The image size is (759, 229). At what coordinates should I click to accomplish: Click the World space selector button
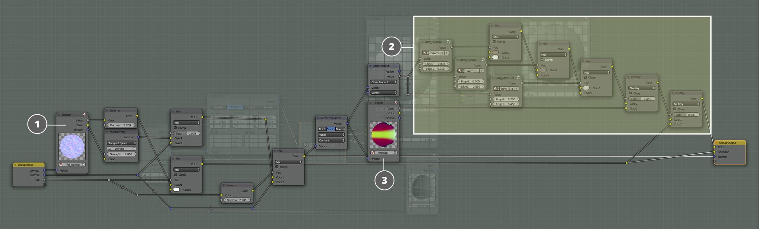tap(331, 135)
